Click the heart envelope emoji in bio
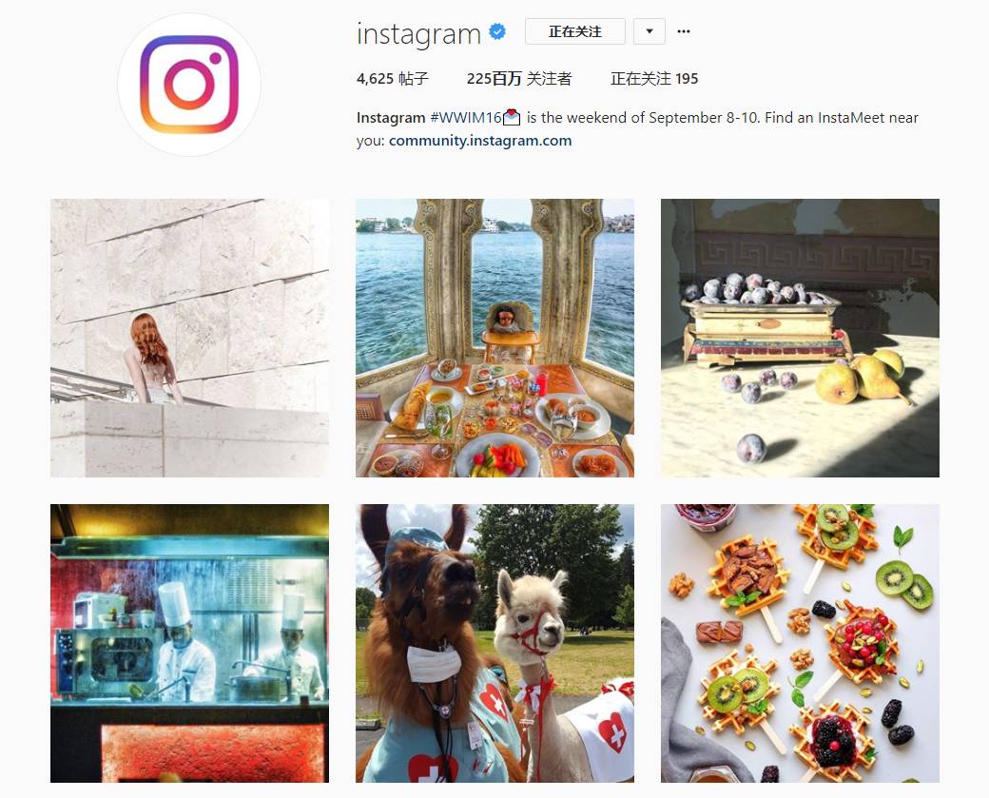This screenshot has height=798, width=989. pyautogui.click(x=512, y=117)
